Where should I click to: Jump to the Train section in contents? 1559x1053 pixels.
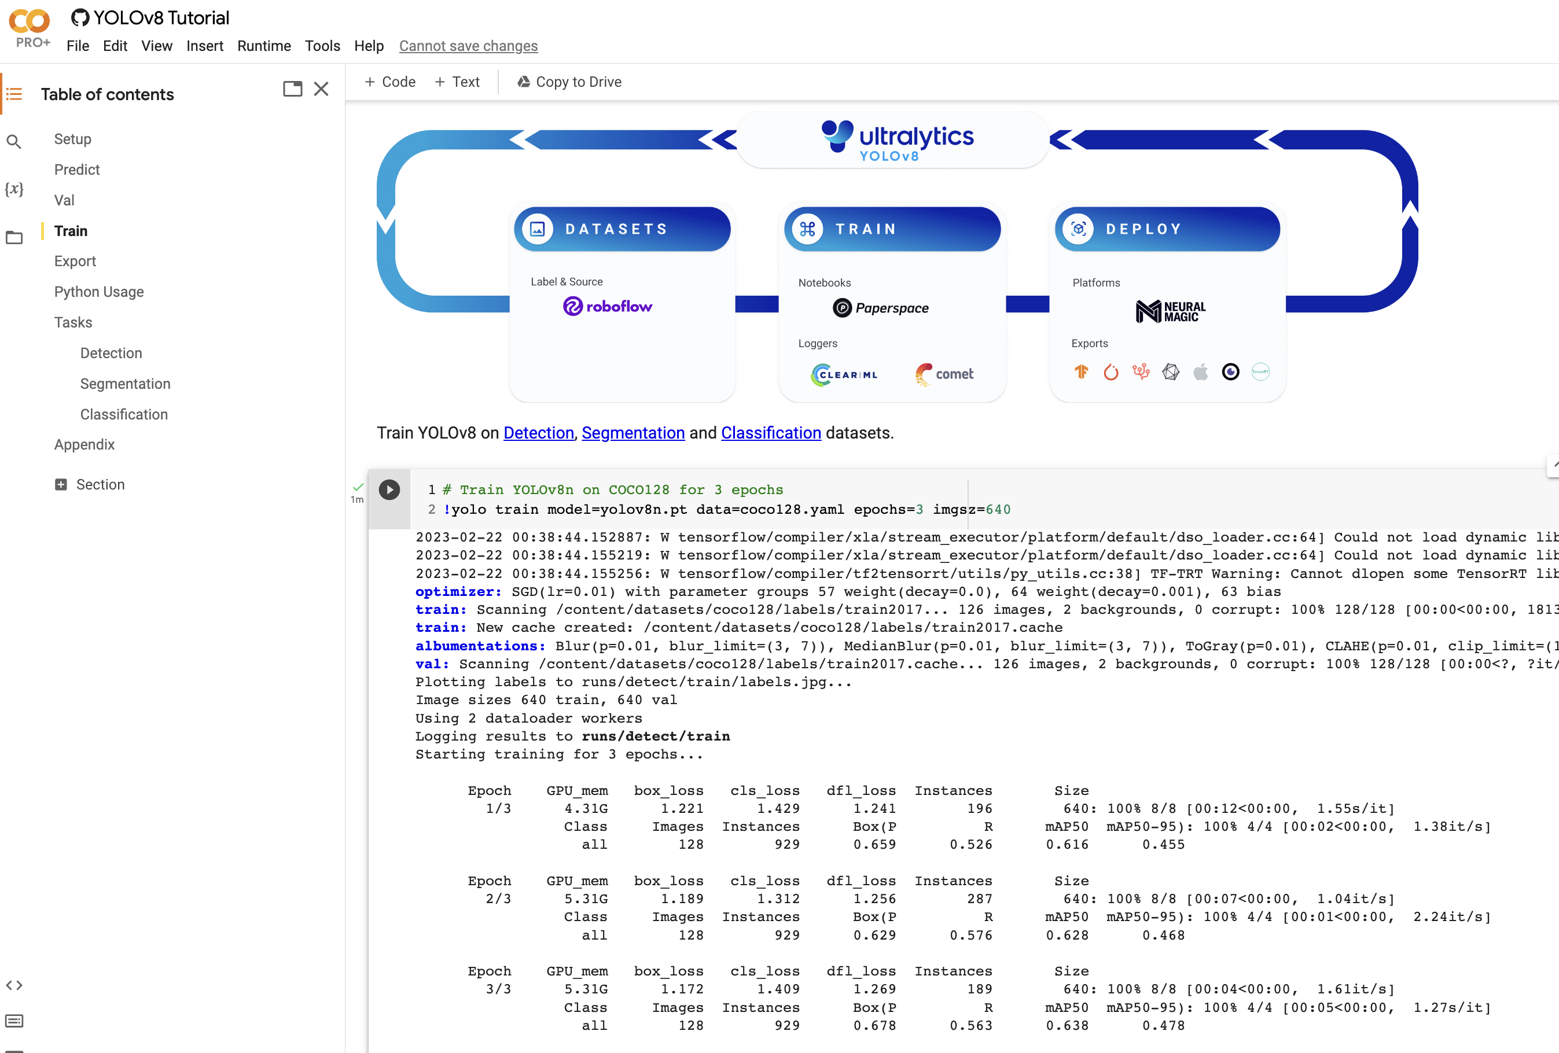(70, 231)
